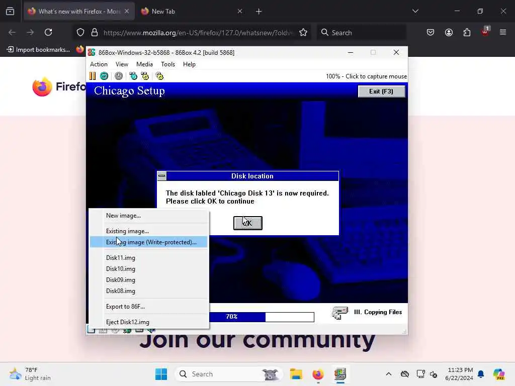Open Firefox View icon in tab bar
515x386 pixels.
click(10, 12)
